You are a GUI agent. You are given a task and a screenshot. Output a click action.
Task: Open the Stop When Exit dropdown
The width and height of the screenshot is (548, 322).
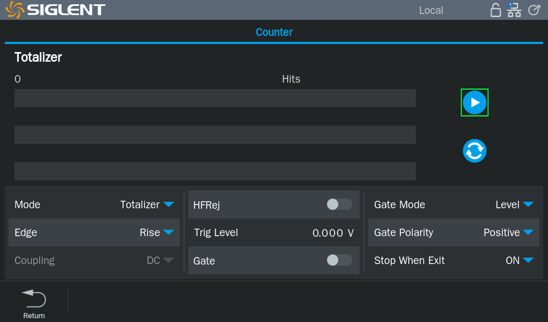point(519,260)
